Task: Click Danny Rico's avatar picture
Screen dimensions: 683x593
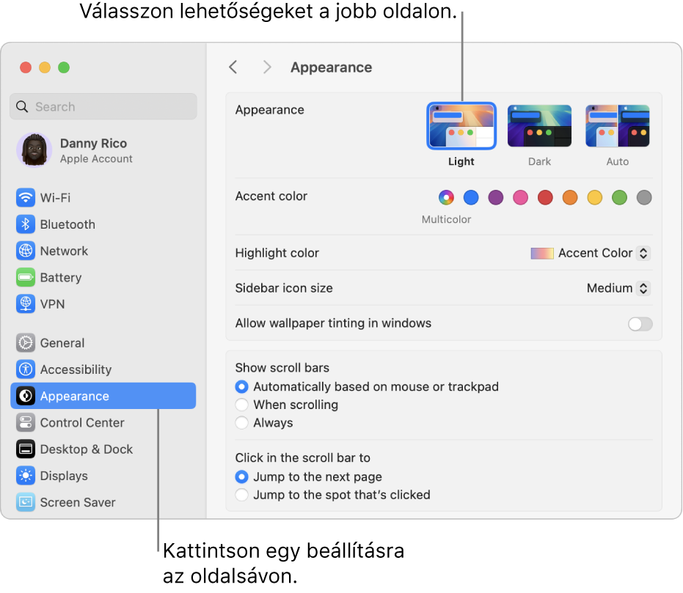Action: coord(34,150)
